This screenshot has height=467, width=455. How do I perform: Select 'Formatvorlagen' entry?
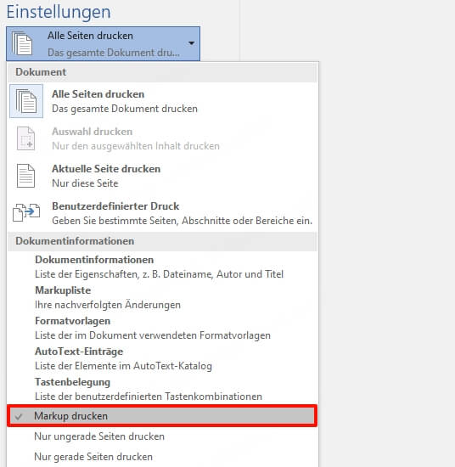(163, 328)
